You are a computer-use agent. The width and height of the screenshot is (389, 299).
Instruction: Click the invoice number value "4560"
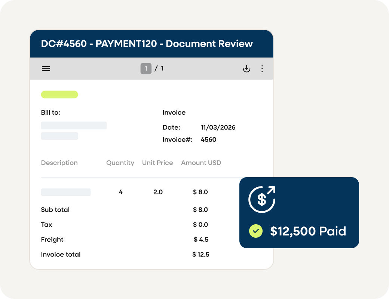pyautogui.click(x=208, y=139)
